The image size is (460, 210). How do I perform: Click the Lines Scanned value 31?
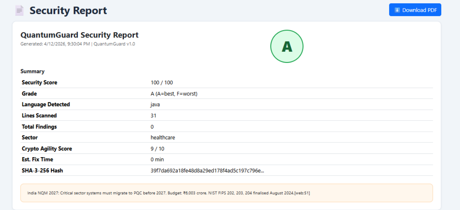[x=153, y=116]
